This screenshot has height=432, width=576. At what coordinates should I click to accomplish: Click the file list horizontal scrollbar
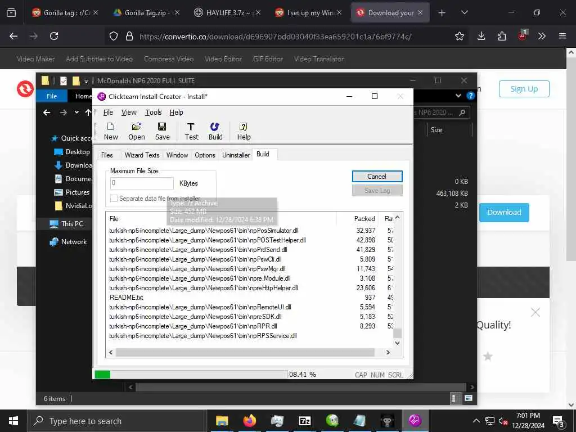(245, 352)
